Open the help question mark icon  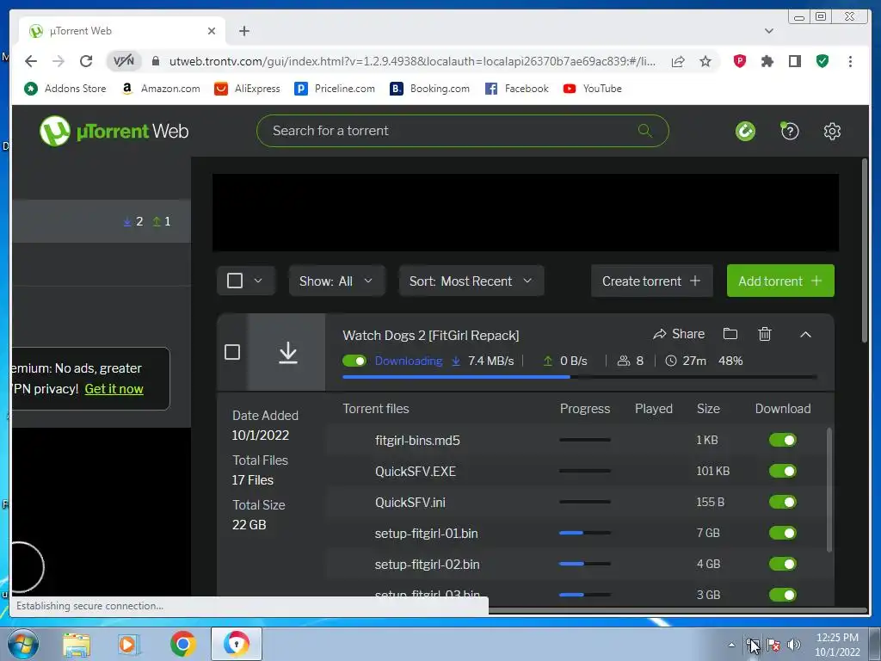pos(790,131)
